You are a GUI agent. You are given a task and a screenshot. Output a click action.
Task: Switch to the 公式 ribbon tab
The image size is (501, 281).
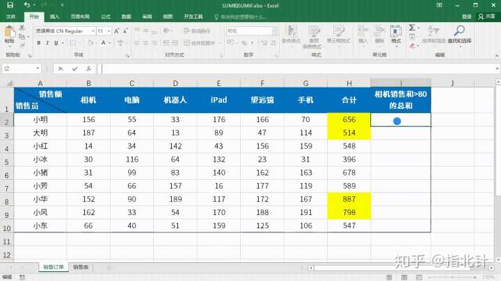(106, 17)
